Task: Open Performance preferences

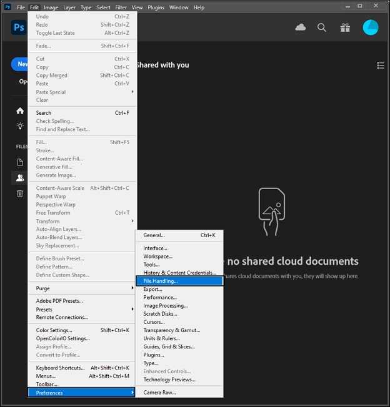Action: point(179,298)
